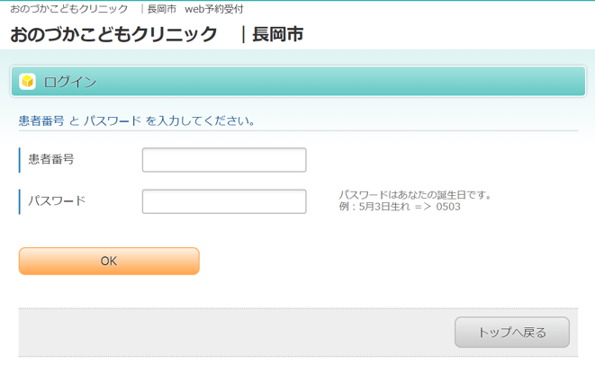Click the ログイン section heading text
The image size is (595, 391).
pos(70,82)
